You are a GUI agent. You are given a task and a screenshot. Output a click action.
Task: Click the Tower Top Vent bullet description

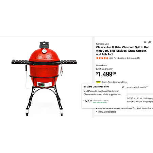pyautogui.click(x=125, y=108)
